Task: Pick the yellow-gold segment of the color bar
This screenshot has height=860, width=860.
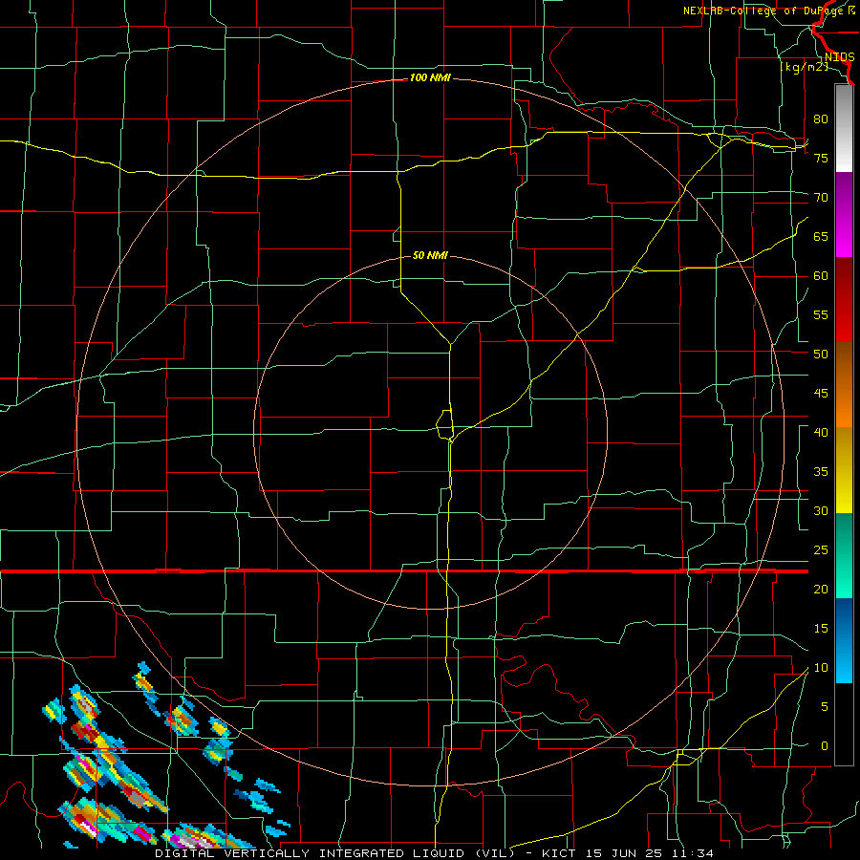Action: click(844, 470)
